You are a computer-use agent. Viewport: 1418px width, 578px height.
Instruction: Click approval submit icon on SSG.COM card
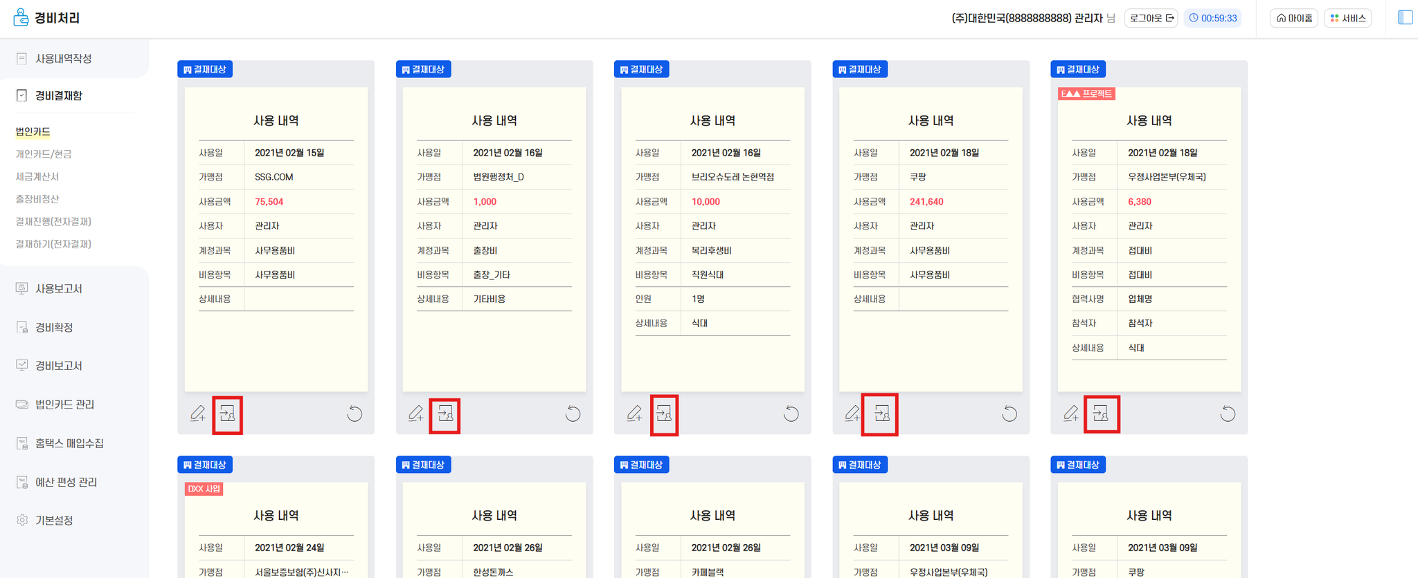point(228,413)
